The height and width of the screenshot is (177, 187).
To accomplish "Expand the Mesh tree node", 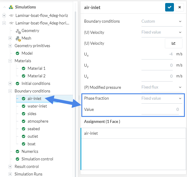I will tap(10, 38).
